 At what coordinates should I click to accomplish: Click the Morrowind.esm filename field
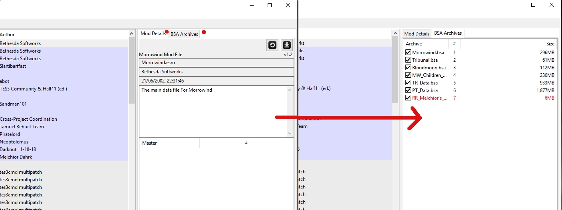point(216,63)
